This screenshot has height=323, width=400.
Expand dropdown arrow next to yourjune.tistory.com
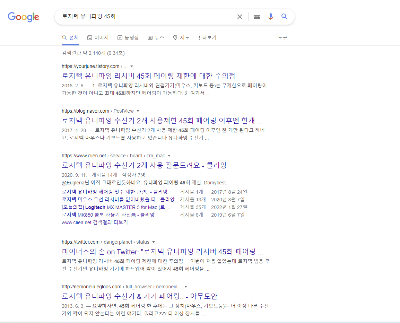click(132, 66)
